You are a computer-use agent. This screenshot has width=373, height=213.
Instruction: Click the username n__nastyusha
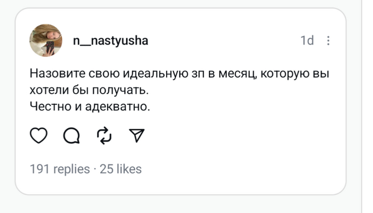point(110,41)
